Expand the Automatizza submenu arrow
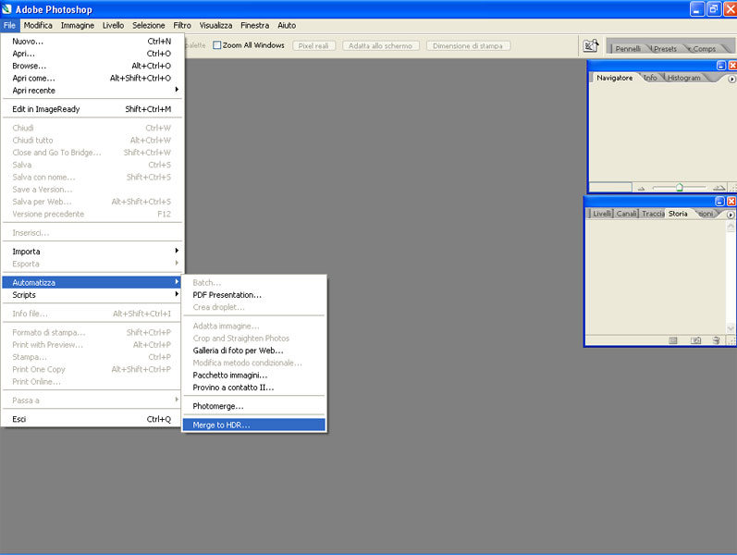737x555 pixels. tap(177, 282)
